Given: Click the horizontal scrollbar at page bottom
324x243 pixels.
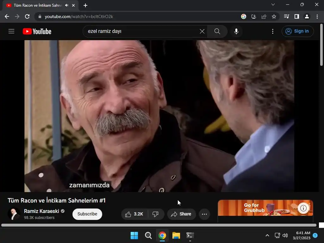Looking at the screenshot, I should tap(159, 225).
